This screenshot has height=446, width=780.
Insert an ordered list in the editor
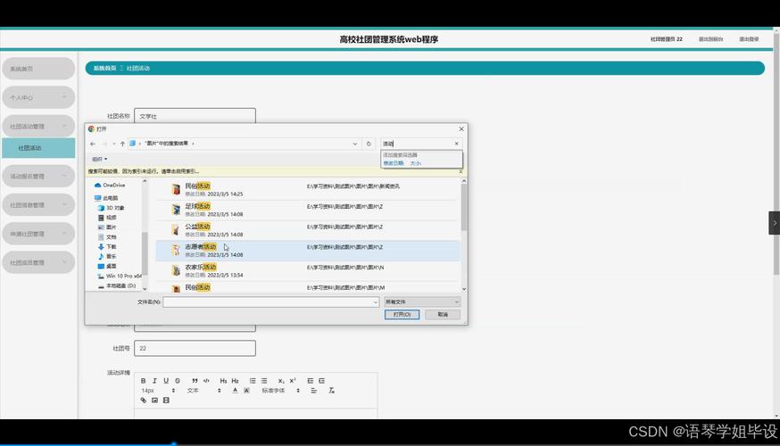tap(253, 381)
